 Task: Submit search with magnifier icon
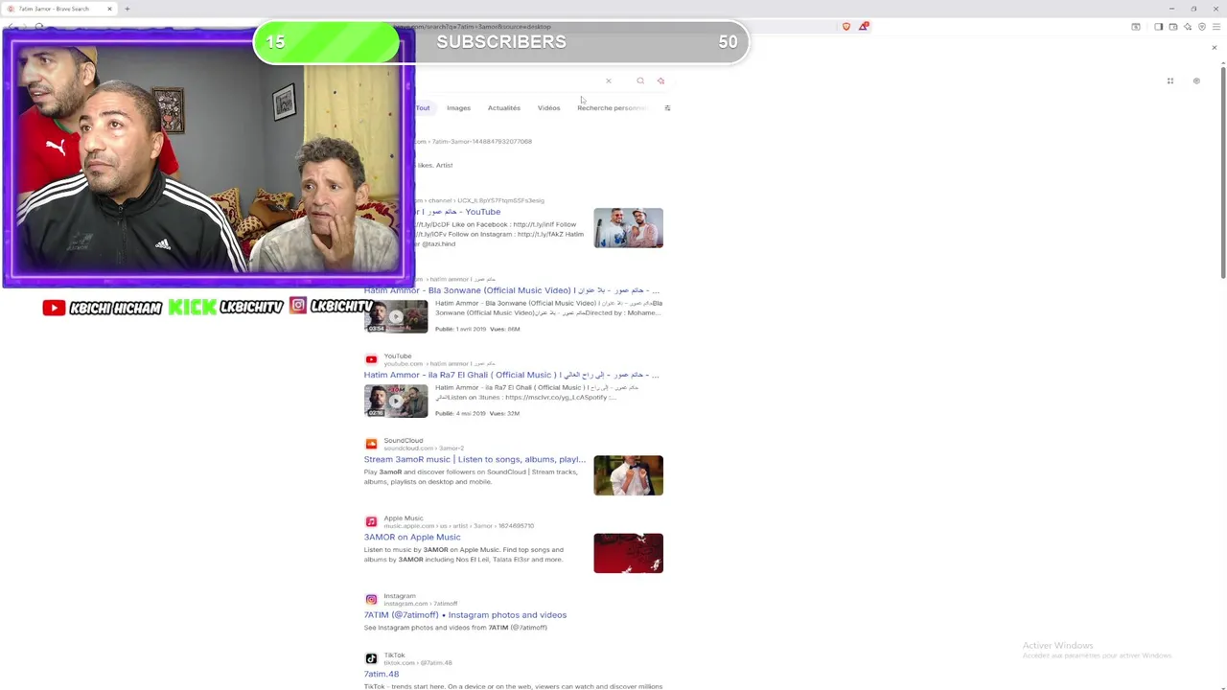click(x=640, y=80)
